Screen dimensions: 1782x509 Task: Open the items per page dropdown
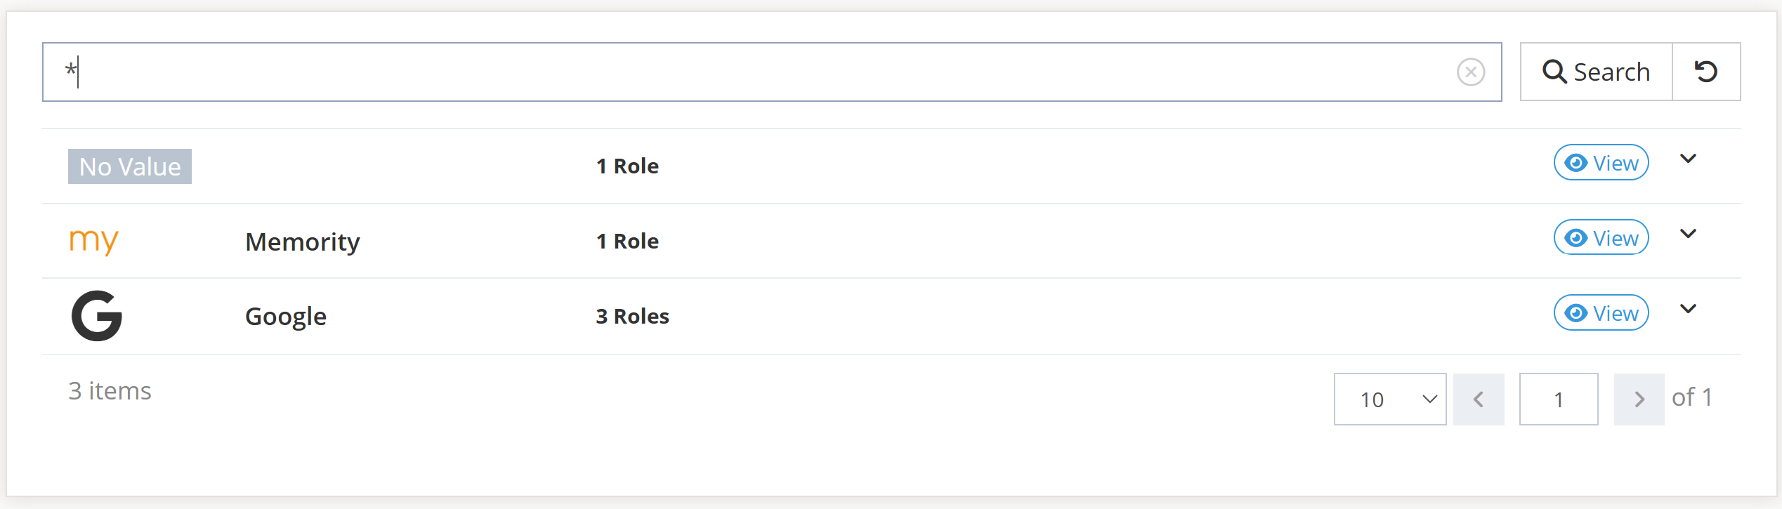[1390, 399]
